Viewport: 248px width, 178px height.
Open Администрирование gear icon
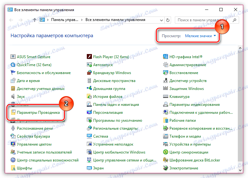[x=165, y=65]
